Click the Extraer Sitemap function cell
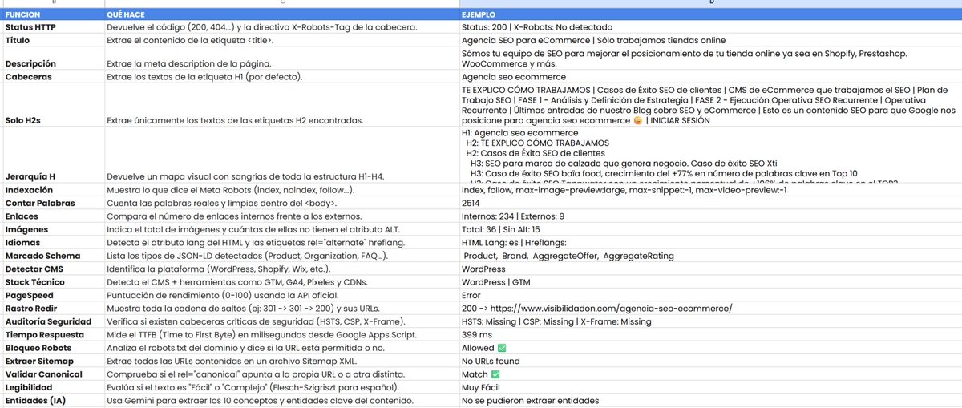Screen dimensions: 962x408 pos(53,361)
